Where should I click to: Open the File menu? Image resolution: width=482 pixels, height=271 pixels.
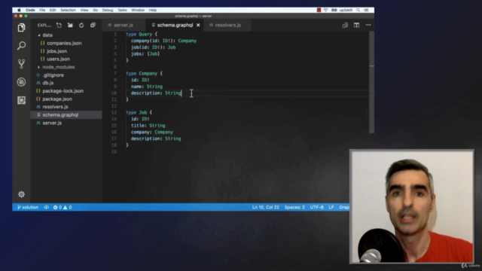click(x=42, y=10)
